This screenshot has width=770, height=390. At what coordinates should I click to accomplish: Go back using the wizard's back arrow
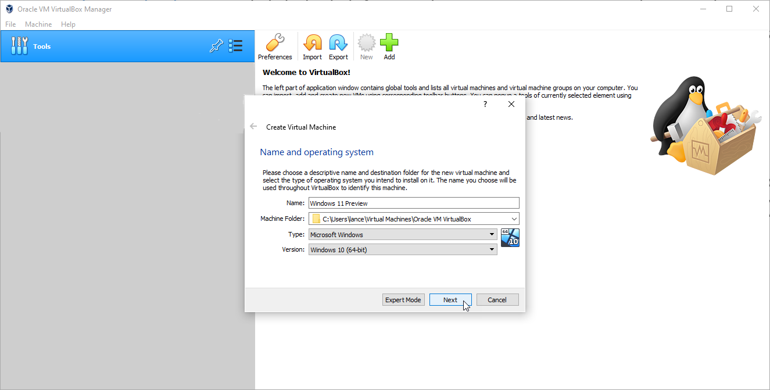point(253,127)
